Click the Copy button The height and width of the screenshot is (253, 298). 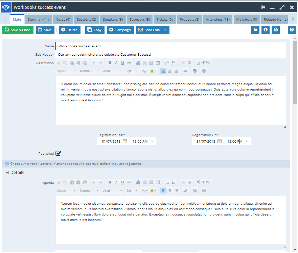point(95,30)
